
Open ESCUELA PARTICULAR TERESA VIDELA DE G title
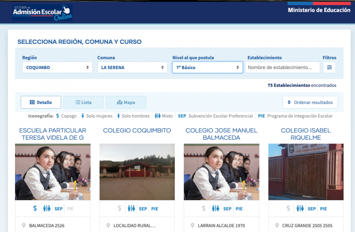tap(53, 134)
